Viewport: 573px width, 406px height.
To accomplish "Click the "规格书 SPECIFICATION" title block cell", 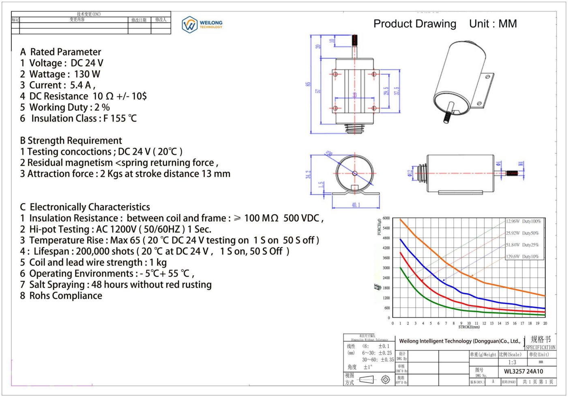I will tap(541, 343).
